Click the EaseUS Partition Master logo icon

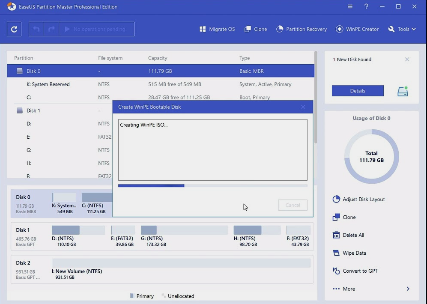(12, 6)
